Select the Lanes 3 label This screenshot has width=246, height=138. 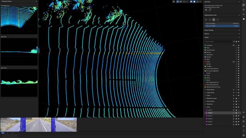click(x=210, y=116)
